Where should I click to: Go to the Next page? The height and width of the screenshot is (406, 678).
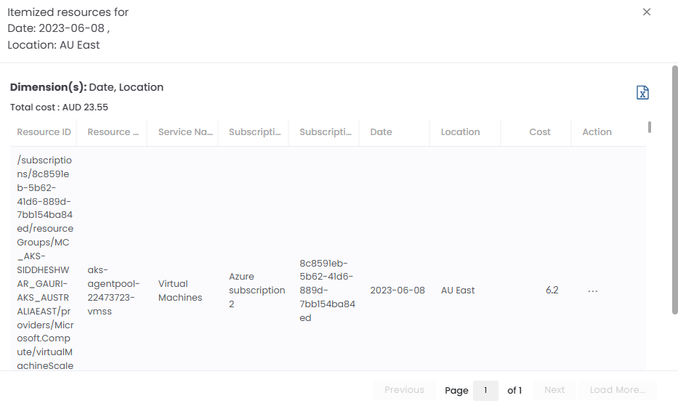[554, 390]
